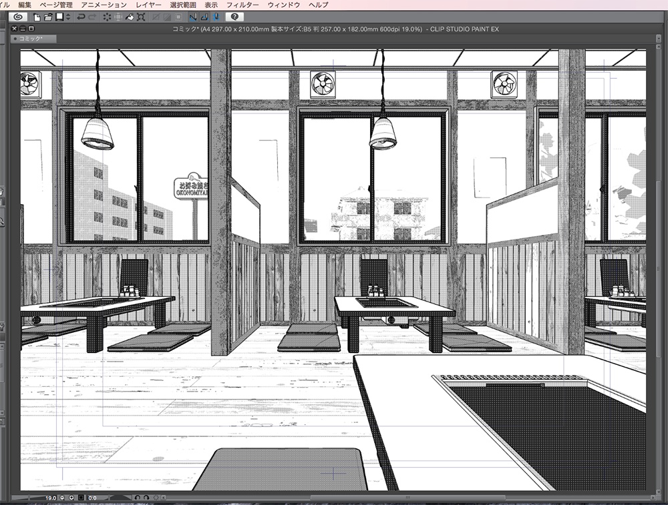
Task: Clear outside selection icon
Action: point(118,17)
